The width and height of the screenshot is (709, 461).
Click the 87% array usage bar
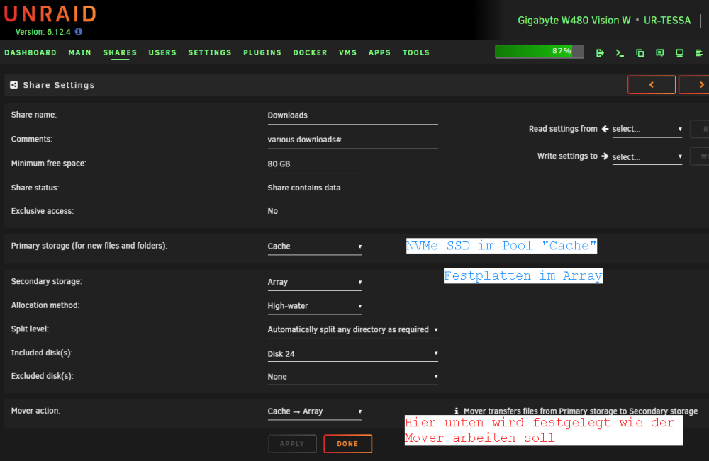540,52
